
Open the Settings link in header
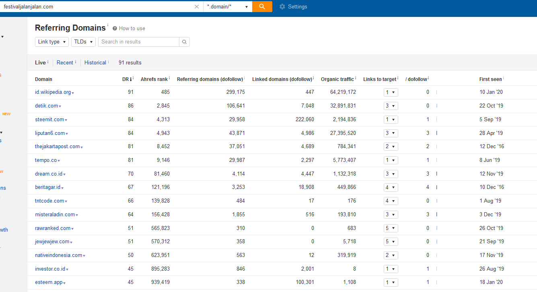tap(297, 7)
